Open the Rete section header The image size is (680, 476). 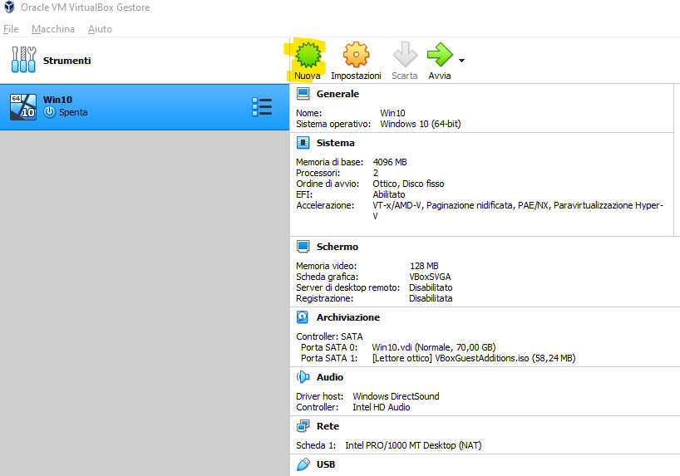coord(328,426)
